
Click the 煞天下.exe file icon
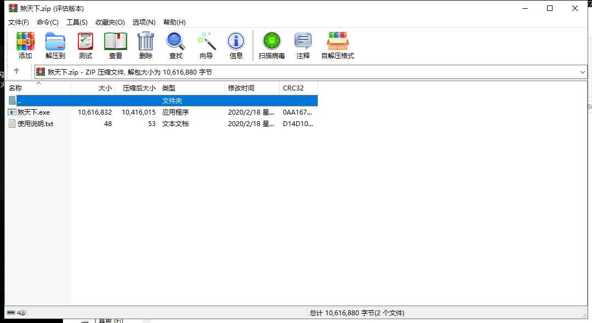click(x=12, y=112)
